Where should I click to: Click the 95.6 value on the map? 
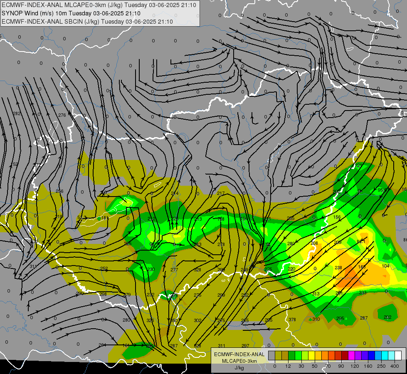pyautogui.click(x=382, y=190)
